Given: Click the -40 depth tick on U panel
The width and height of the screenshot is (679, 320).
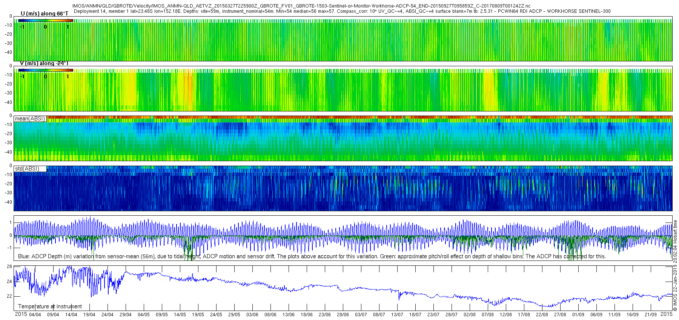Looking at the screenshot, I should pyautogui.click(x=8, y=52).
